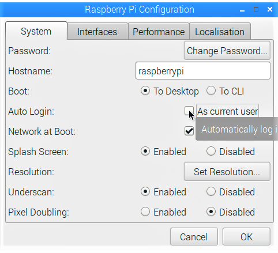Select the System tab
Viewport: 278px width, 253px height.
(x=36, y=31)
